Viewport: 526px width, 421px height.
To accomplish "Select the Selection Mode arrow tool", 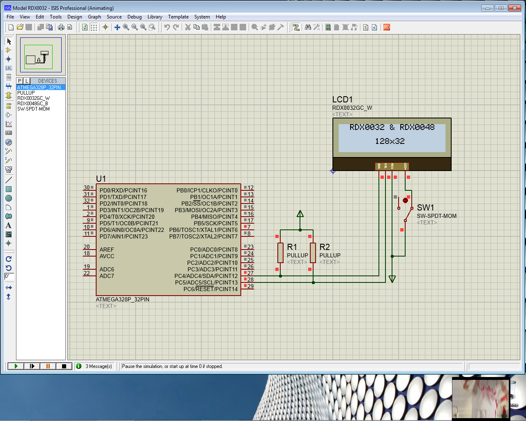I will (x=9, y=41).
